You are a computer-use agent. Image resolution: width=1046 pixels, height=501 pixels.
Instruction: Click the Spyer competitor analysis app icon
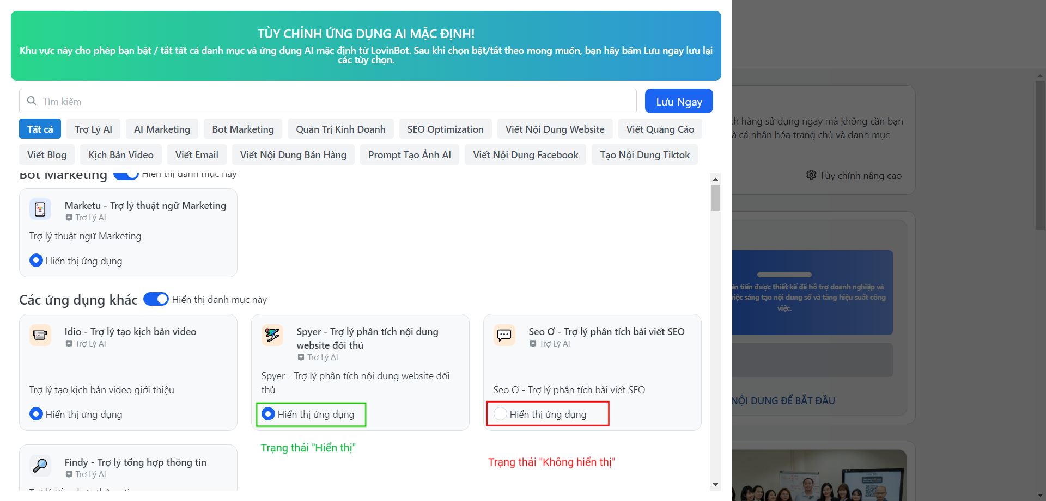click(272, 335)
